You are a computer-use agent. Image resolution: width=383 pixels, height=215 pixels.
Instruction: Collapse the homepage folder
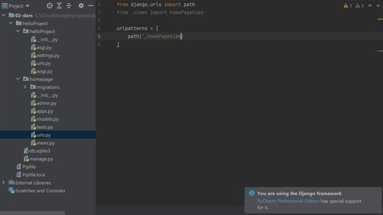(x=18, y=79)
